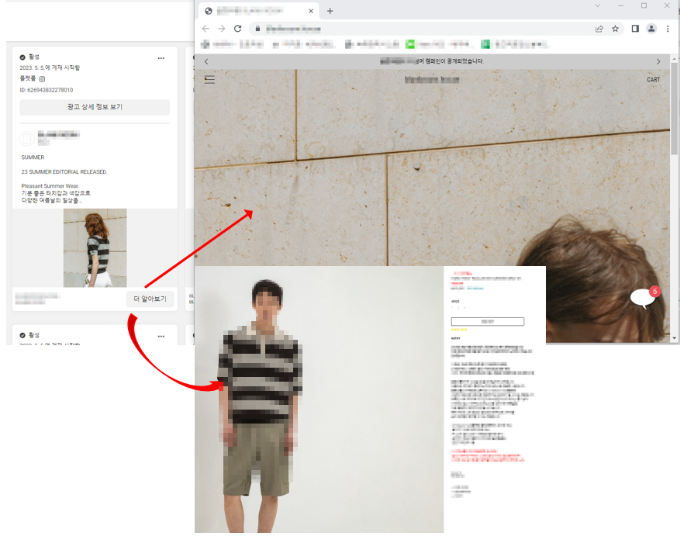Go forward in Chrome

pos(222,29)
